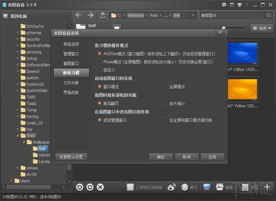Click the rotate left icon in bottom toolbar
Screen dimensions: 276x201
point(79,187)
